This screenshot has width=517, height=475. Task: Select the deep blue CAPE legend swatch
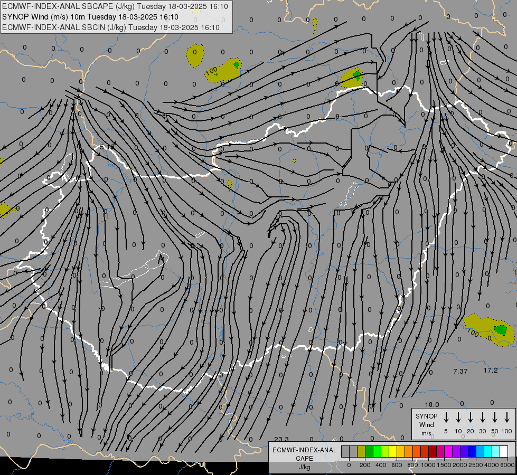point(473,451)
